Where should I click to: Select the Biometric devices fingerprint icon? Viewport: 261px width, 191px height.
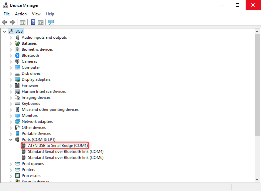17,49
